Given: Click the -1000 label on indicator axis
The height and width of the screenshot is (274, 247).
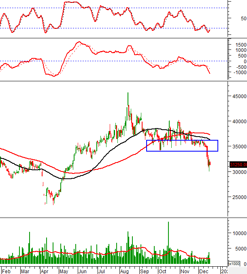Looking at the screenshot, I should click(x=238, y=73).
